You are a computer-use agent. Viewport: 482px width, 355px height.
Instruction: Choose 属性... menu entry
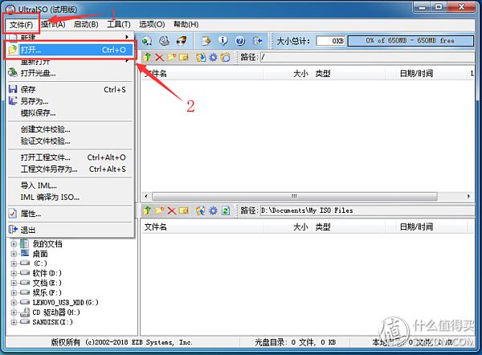click(70, 214)
